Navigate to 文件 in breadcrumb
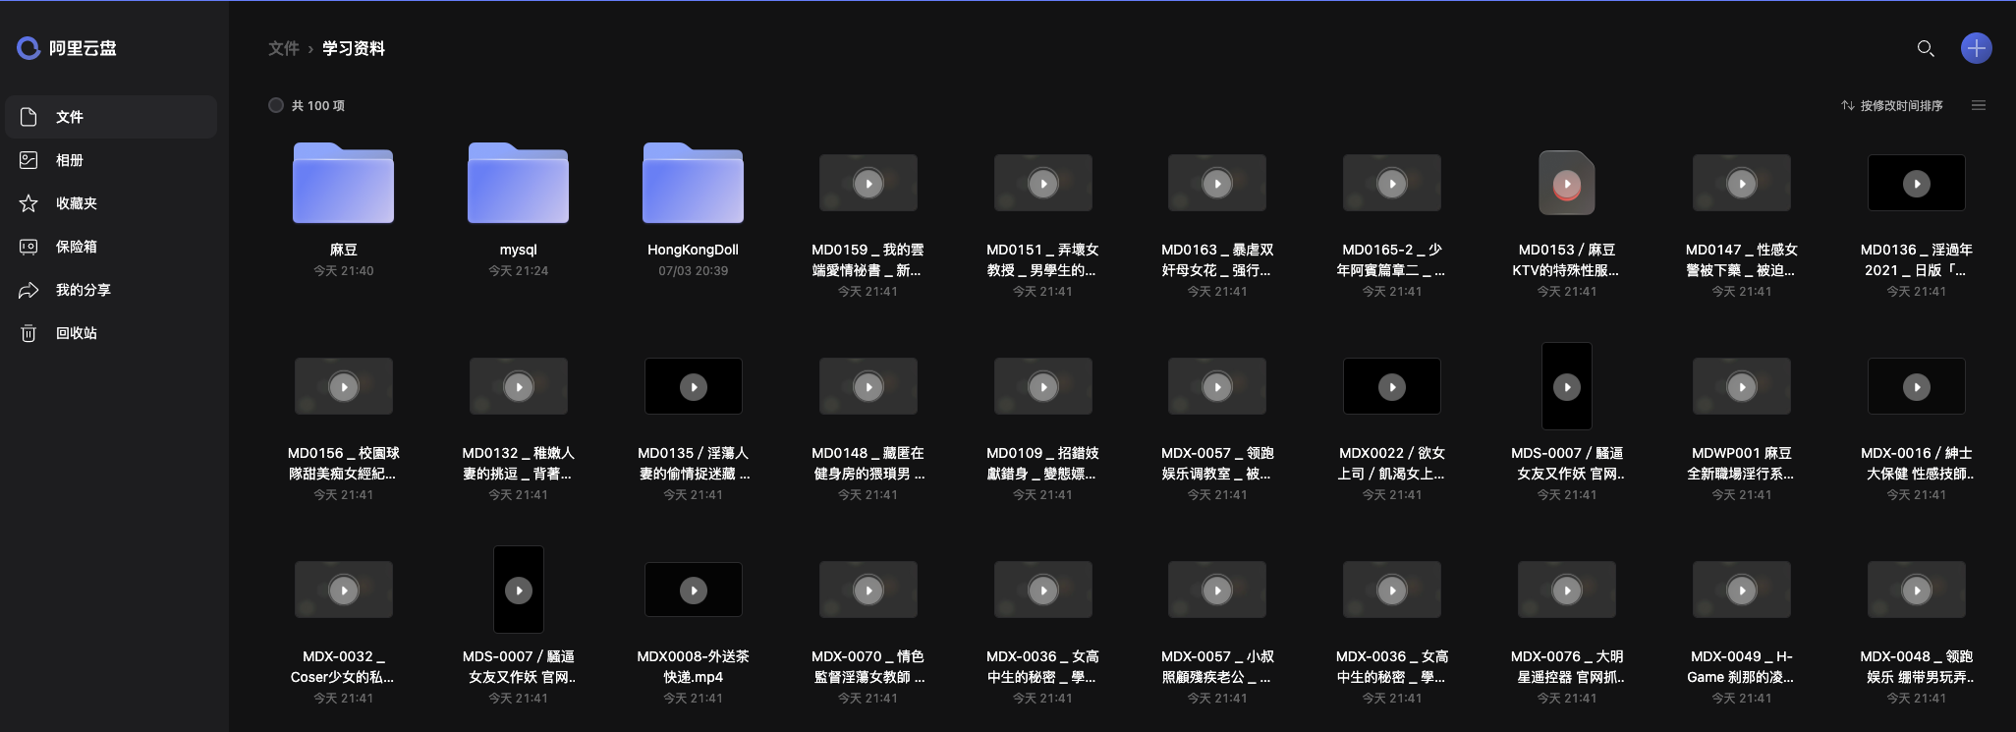This screenshot has height=732, width=2016. (x=284, y=48)
